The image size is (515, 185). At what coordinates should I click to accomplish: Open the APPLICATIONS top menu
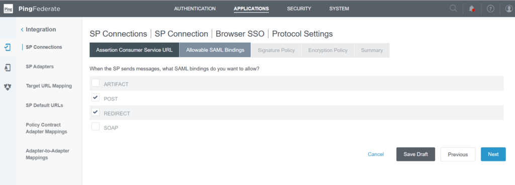(251, 9)
